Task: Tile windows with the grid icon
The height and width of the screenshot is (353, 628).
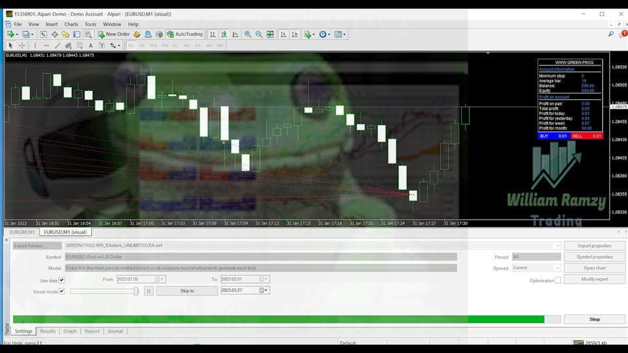Action: (x=270, y=35)
